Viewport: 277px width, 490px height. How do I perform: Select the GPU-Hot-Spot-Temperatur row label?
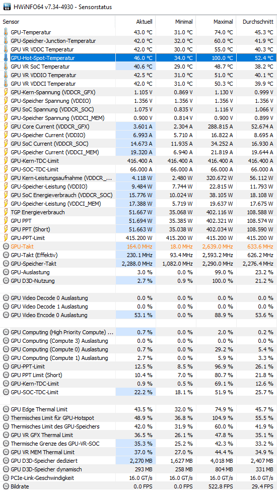click(x=43, y=58)
